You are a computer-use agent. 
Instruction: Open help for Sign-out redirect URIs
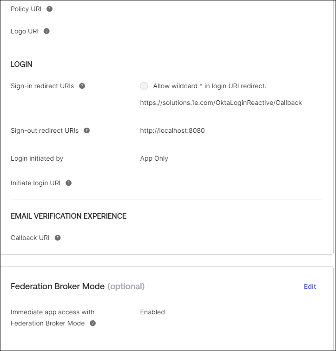point(87,130)
